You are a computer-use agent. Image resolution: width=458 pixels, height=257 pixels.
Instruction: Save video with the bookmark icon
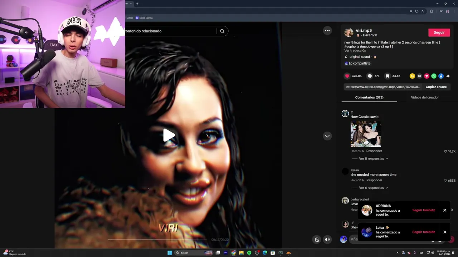coord(387,76)
